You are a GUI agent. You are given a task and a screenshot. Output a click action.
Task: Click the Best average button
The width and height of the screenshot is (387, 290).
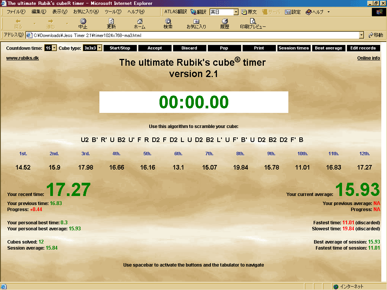(328, 48)
